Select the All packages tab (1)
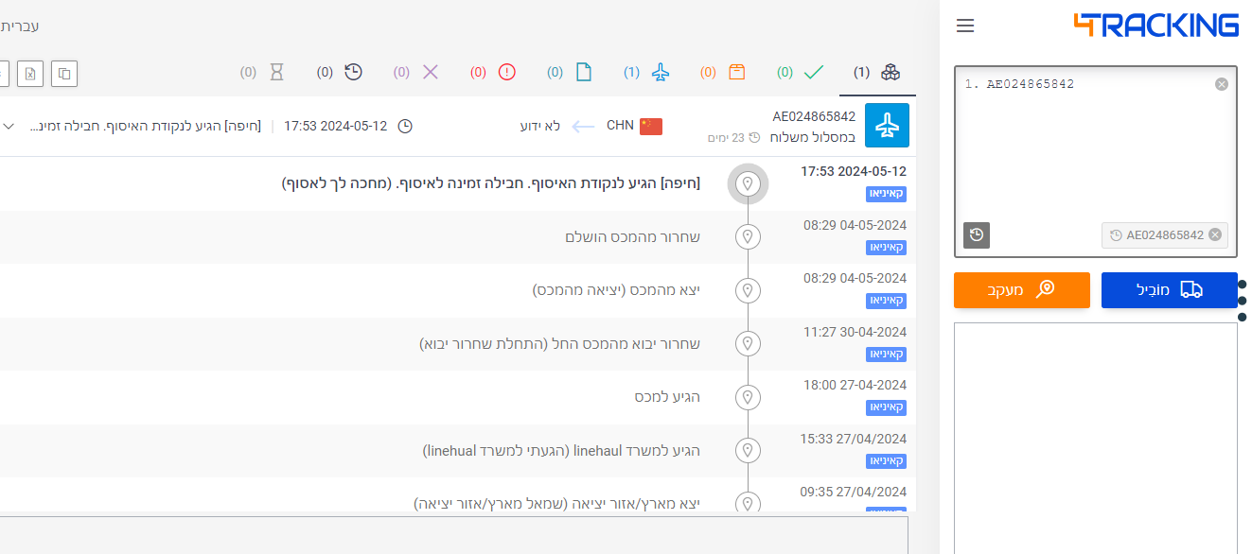 pyautogui.click(x=877, y=72)
